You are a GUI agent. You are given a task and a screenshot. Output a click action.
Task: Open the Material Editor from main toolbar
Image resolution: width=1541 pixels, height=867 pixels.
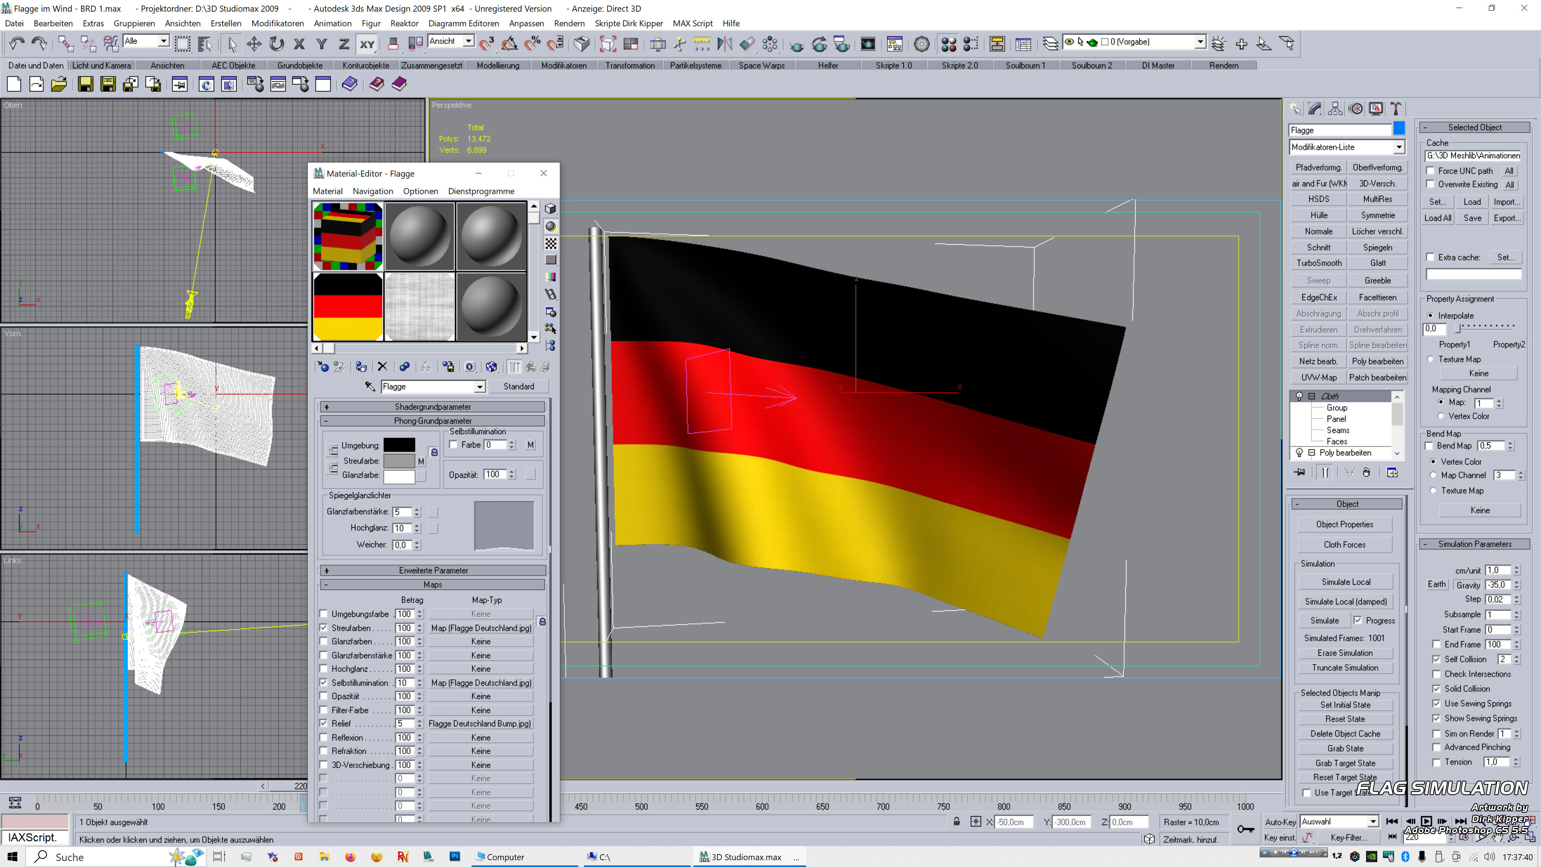coord(949,44)
